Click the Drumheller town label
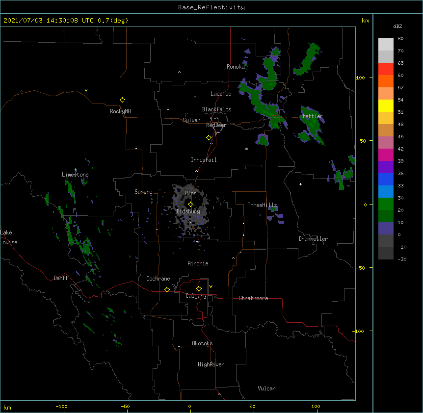 click(313, 239)
